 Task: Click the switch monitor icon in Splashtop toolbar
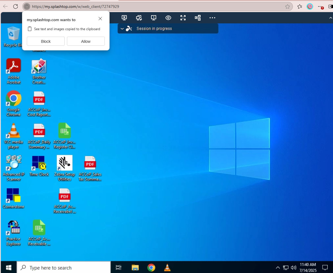click(x=139, y=18)
